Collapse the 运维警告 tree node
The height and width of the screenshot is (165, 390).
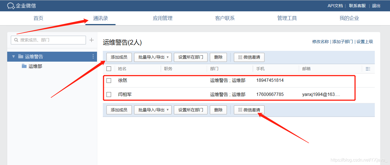[13, 57]
